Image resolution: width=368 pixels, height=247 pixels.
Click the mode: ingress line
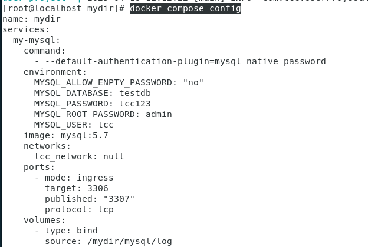tap(79, 178)
